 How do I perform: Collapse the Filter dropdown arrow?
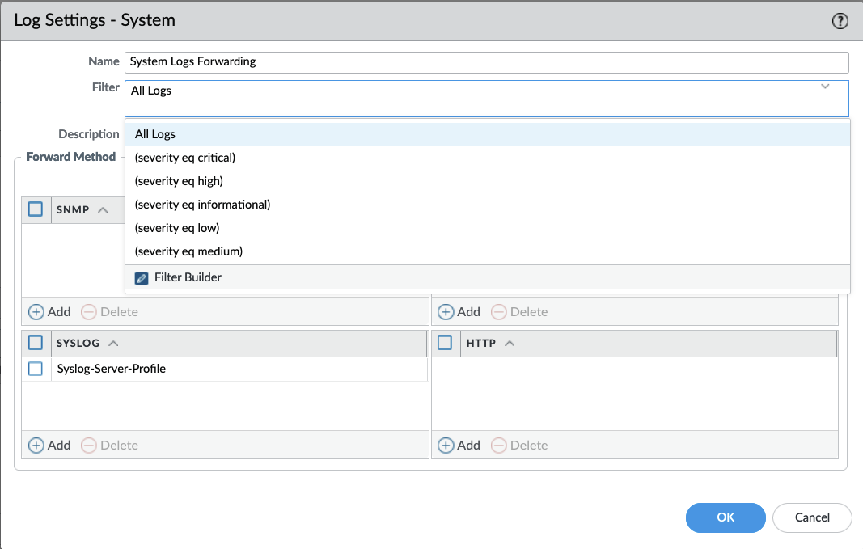click(x=825, y=87)
